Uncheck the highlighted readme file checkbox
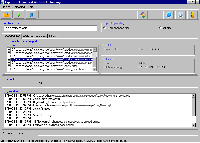Screen dimensions: 200x143 9,59
